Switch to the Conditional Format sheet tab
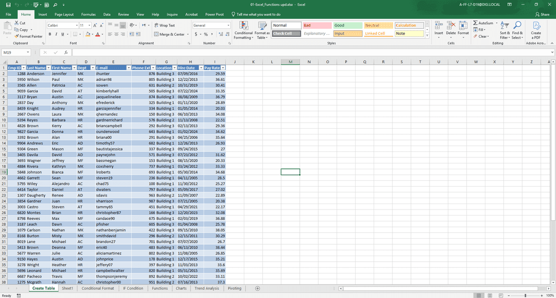 98,288
